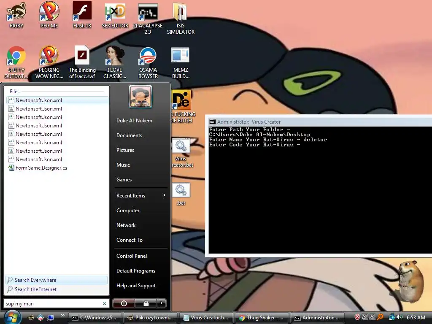Click the orange magnifier tray icon

[380, 317]
